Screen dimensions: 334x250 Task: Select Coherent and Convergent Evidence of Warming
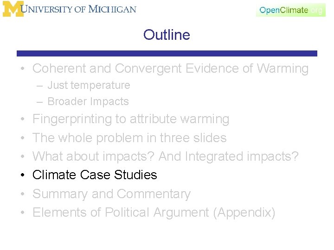[x=170, y=69]
